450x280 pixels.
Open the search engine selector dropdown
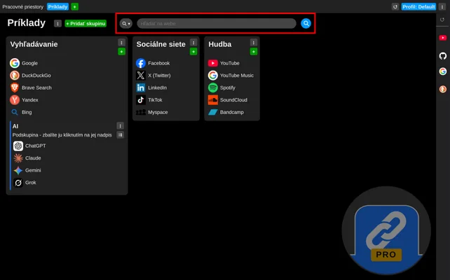[126, 24]
